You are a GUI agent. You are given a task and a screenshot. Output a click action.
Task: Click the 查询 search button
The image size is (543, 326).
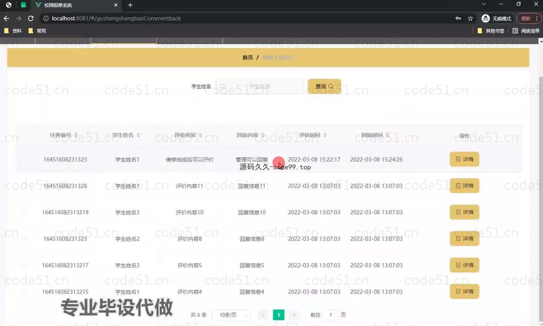pyautogui.click(x=324, y=86)
